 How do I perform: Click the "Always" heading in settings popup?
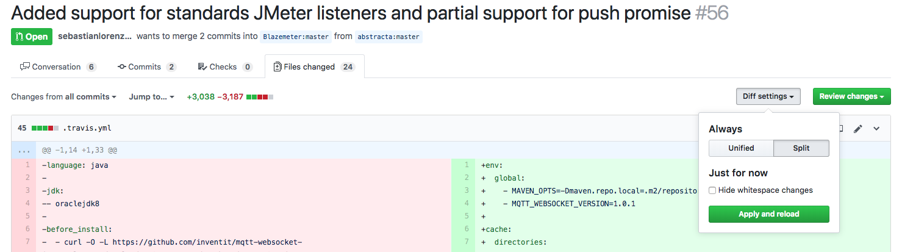[725, 129]
